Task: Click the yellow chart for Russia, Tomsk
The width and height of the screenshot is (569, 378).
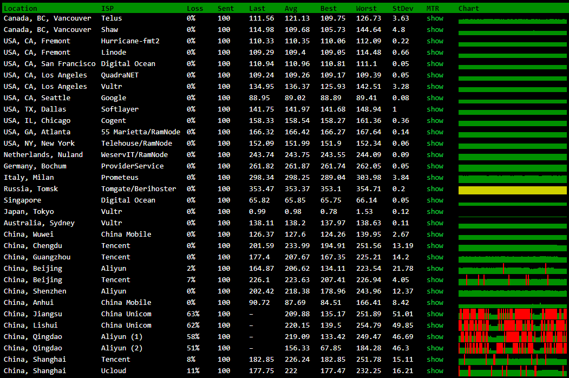Action: pos(512,190)
